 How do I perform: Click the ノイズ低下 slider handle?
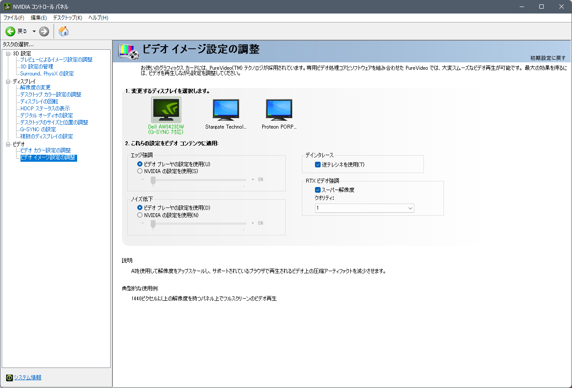coord(153,224)
